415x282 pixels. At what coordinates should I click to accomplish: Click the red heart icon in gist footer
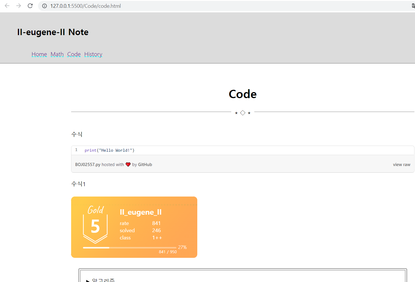coord(128,165)
